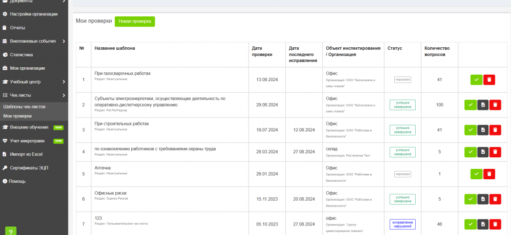Open Импорт из Excel link
The image size is (511, 235).
click(x=26, y=154)
